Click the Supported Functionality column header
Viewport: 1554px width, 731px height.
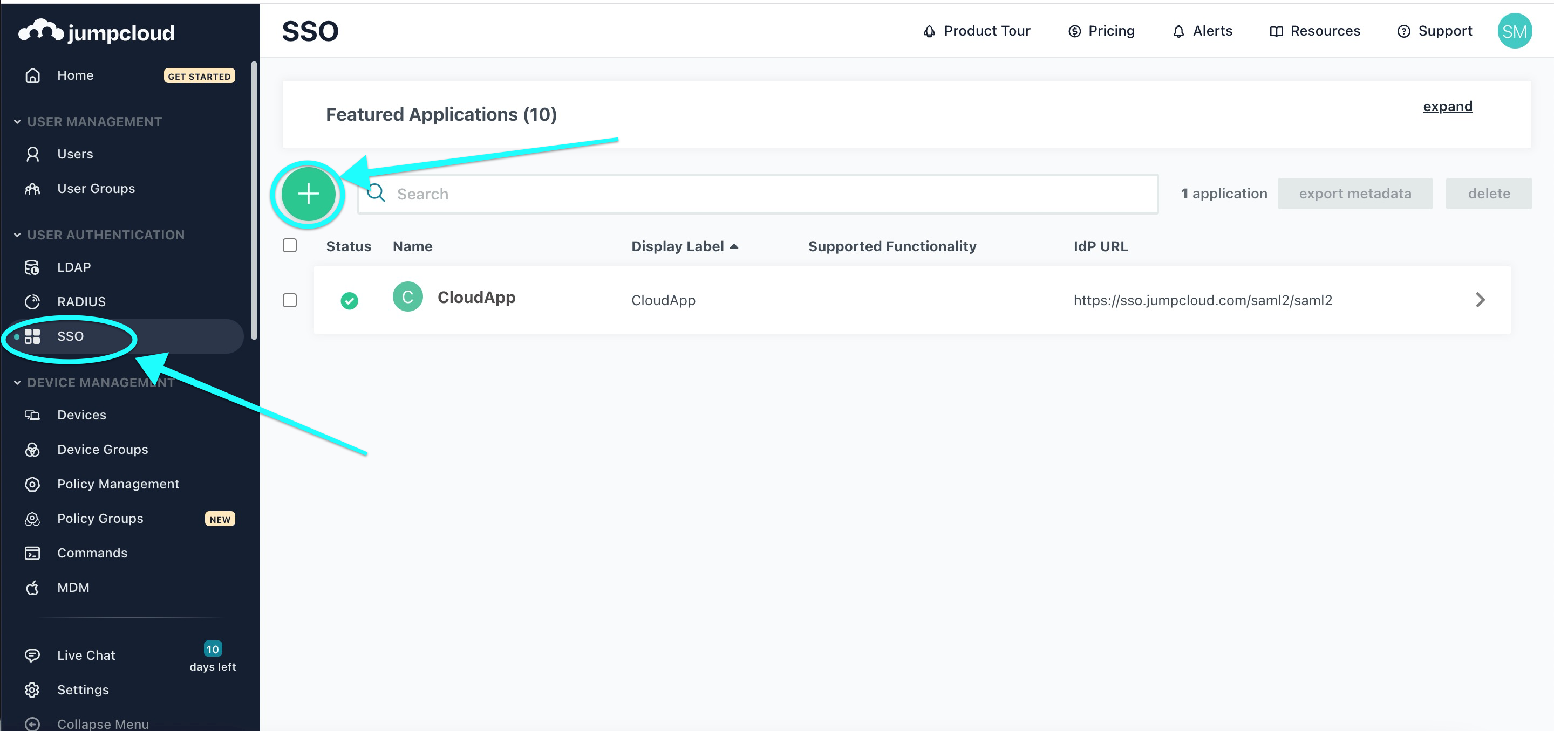(892, 246)
